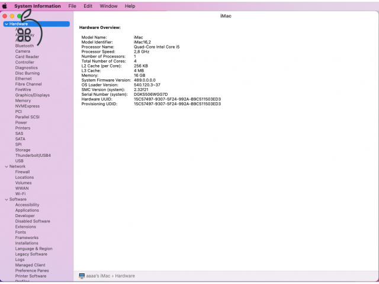Image resolution: width=379 pixels, height=284 pixels.
Task: Select Controller in the sidebar
Action: (25, 62)
